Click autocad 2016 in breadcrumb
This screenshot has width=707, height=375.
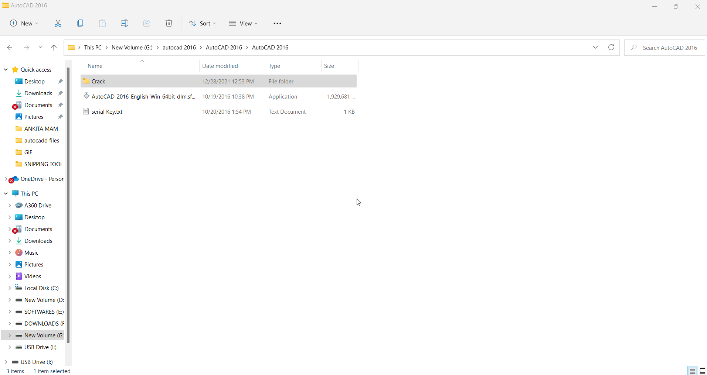coord(179,47)
